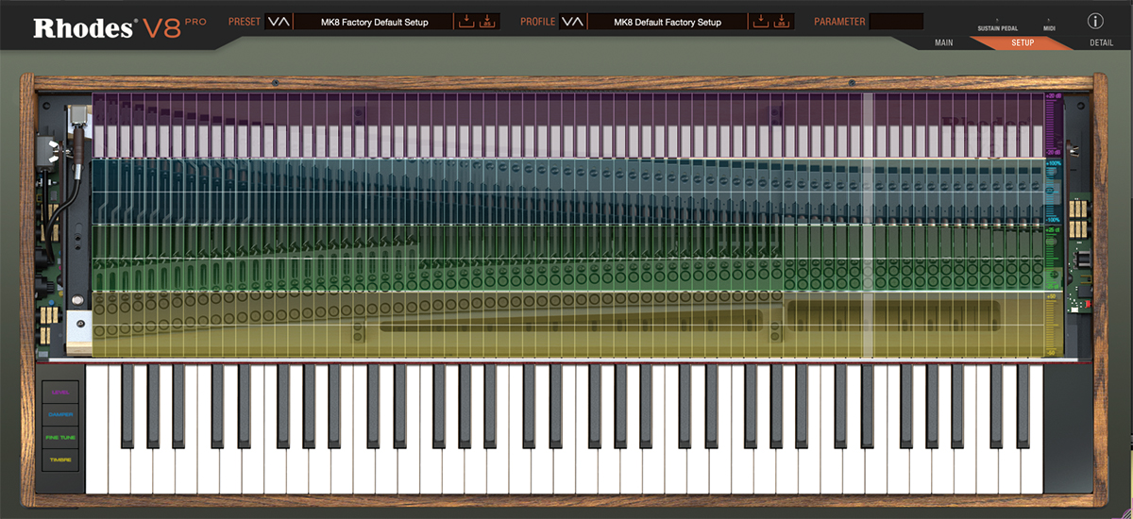The width and height of the screenshot is (1133, 519).
Task: Click the profile save-as icon
Action: pyautogui.click(x=780, y=22)
